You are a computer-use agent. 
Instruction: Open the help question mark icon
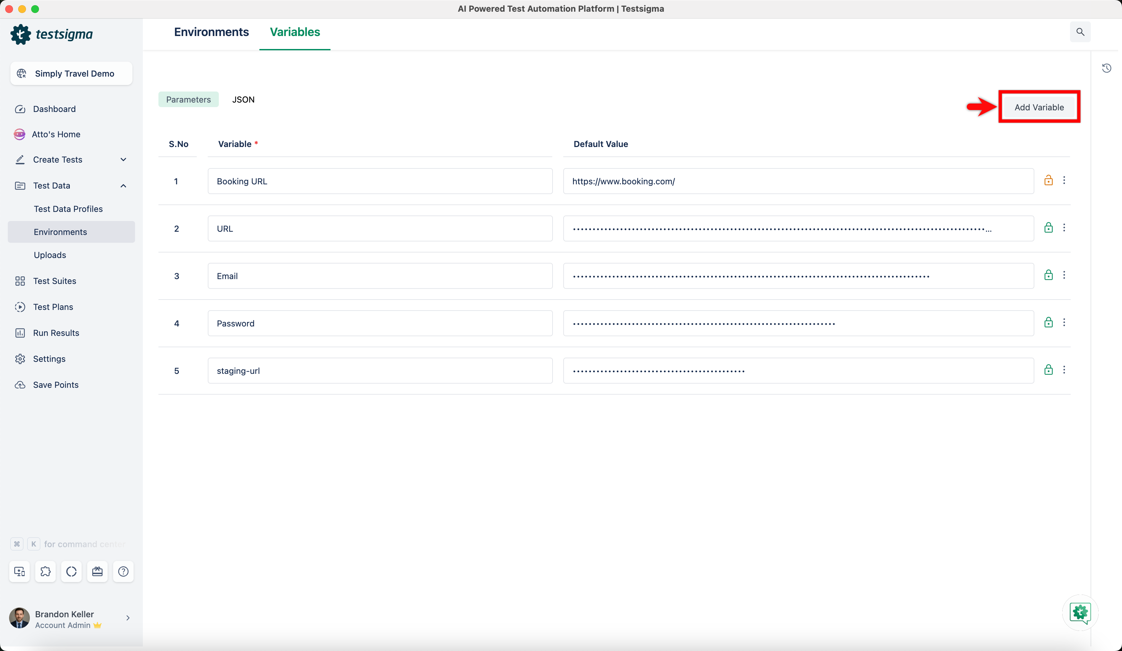(x=123, y=571)
